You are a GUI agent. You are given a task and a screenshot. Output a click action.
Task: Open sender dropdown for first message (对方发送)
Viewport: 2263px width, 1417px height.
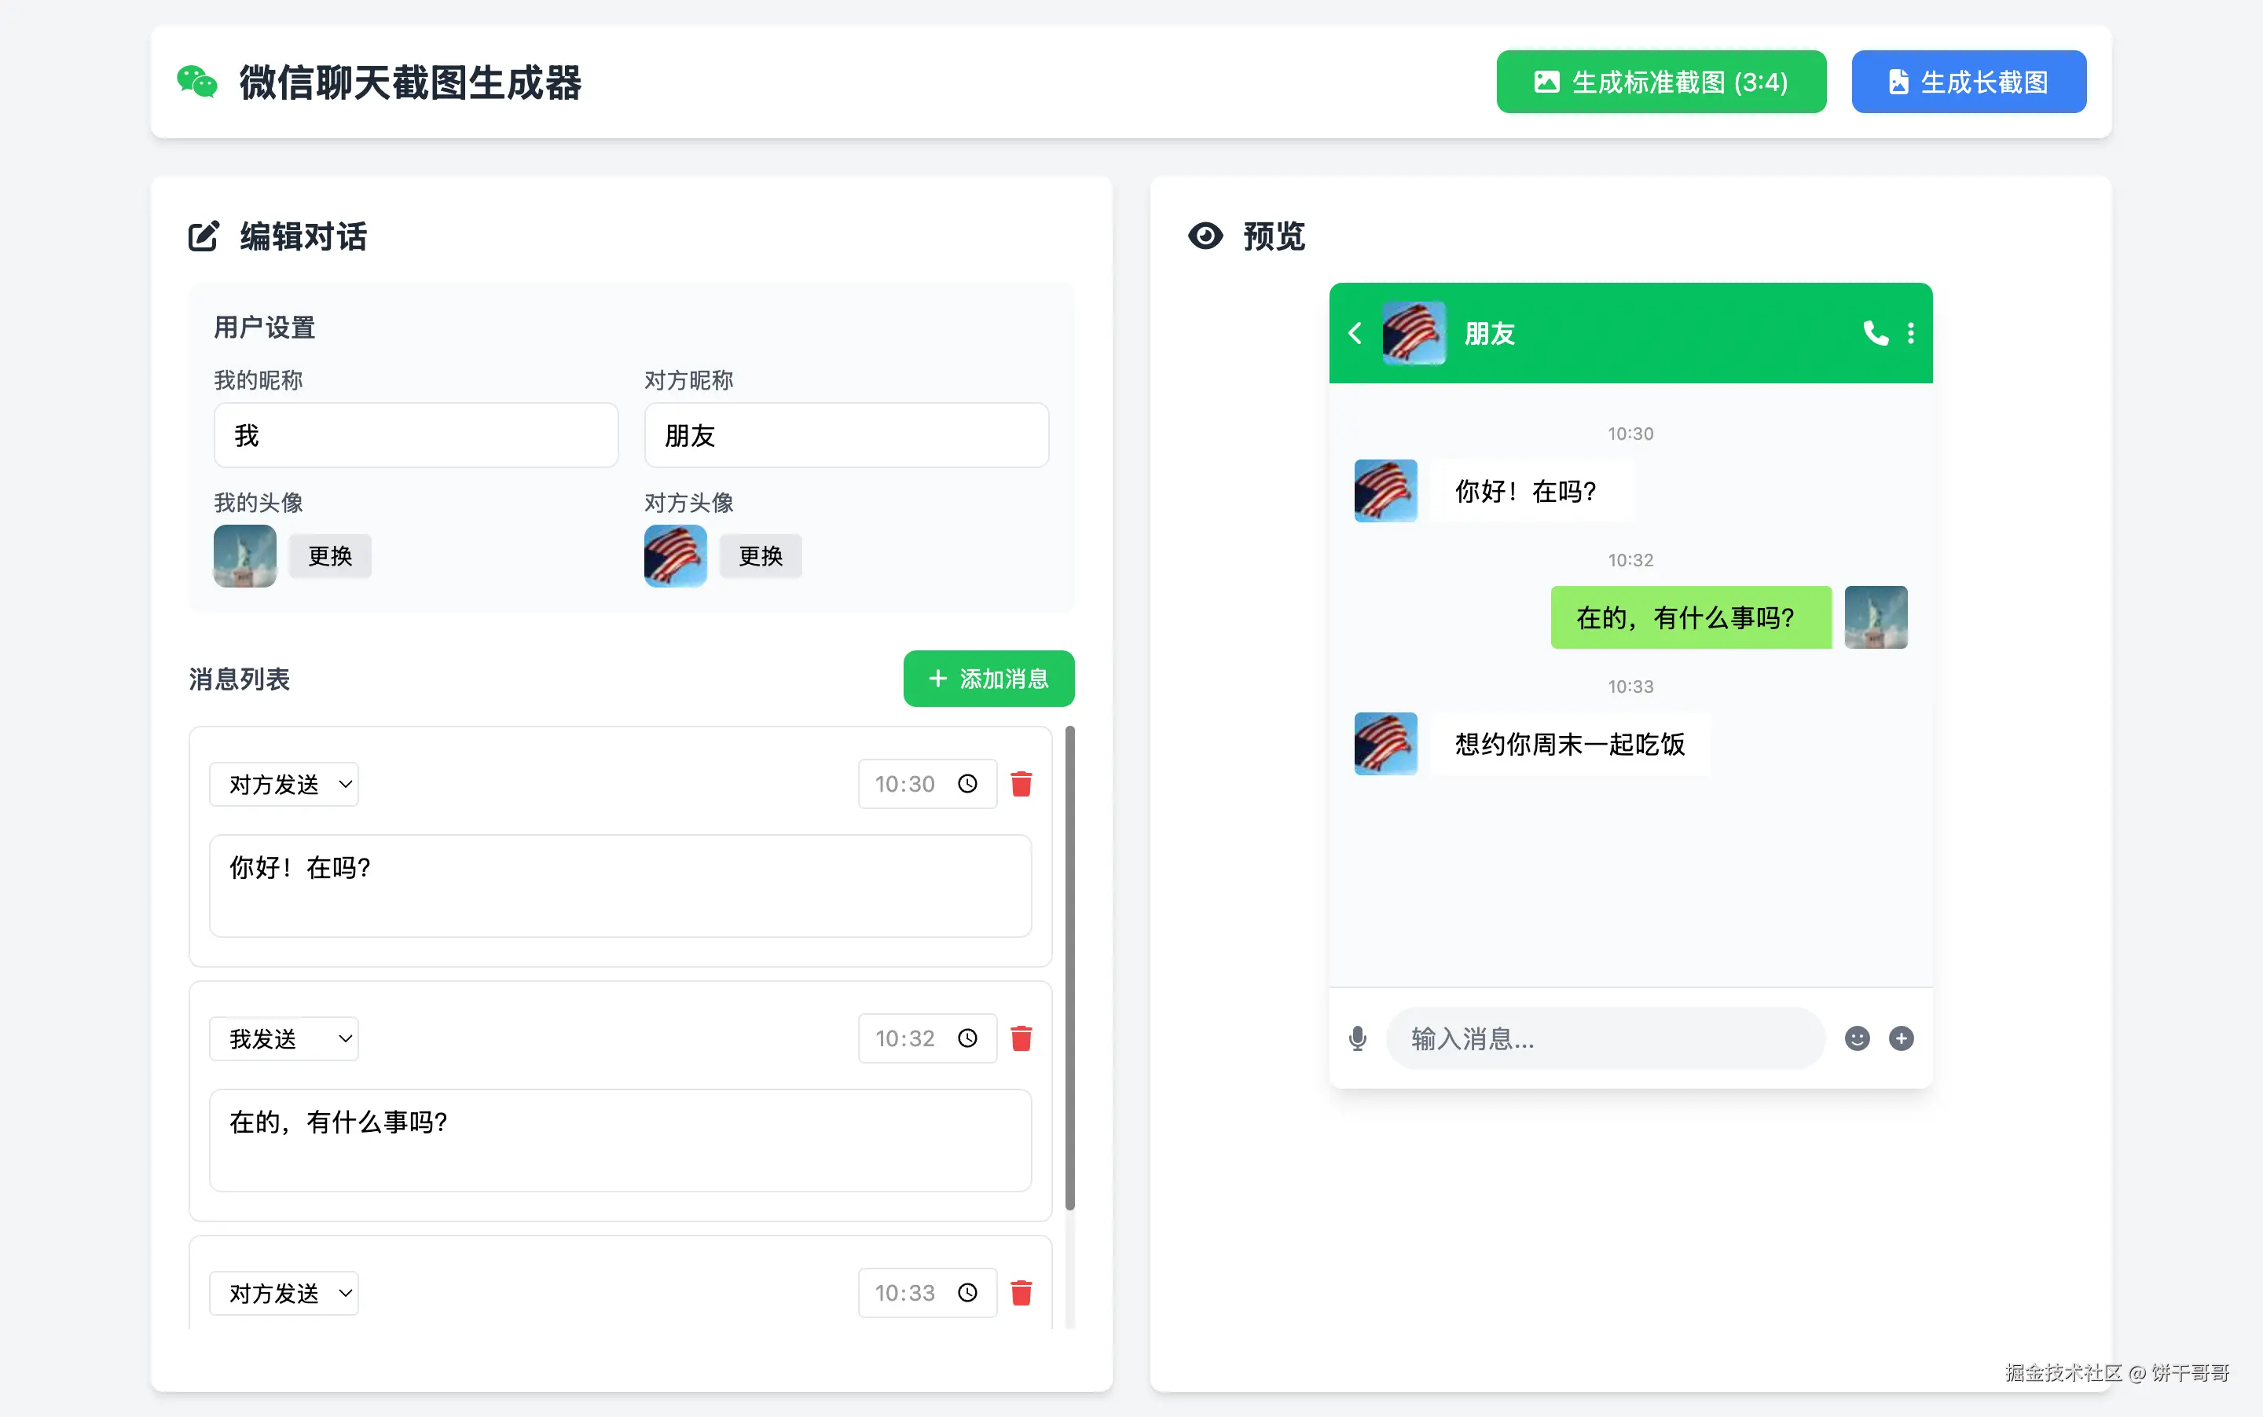pyautogui.click(x=283, y=783)
